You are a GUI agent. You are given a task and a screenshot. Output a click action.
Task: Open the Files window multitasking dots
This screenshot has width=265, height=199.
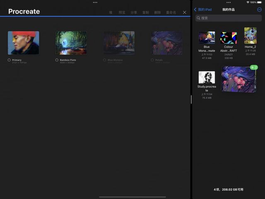pos(229,2)
